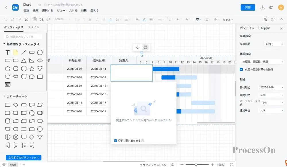Open the 背景 menu
The width and height of the screenshot is (287, 167).
pos(84,10)
